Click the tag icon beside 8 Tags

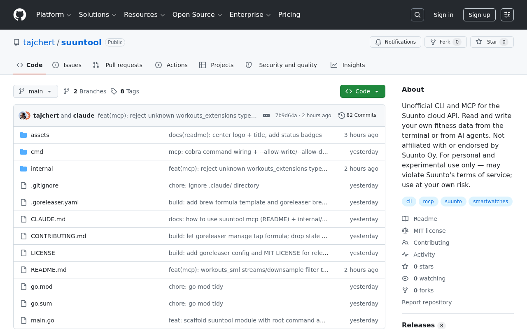pos(114,91)
